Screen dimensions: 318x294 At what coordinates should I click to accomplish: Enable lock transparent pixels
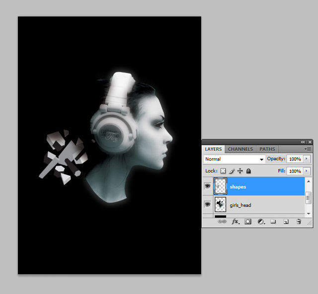223,171
